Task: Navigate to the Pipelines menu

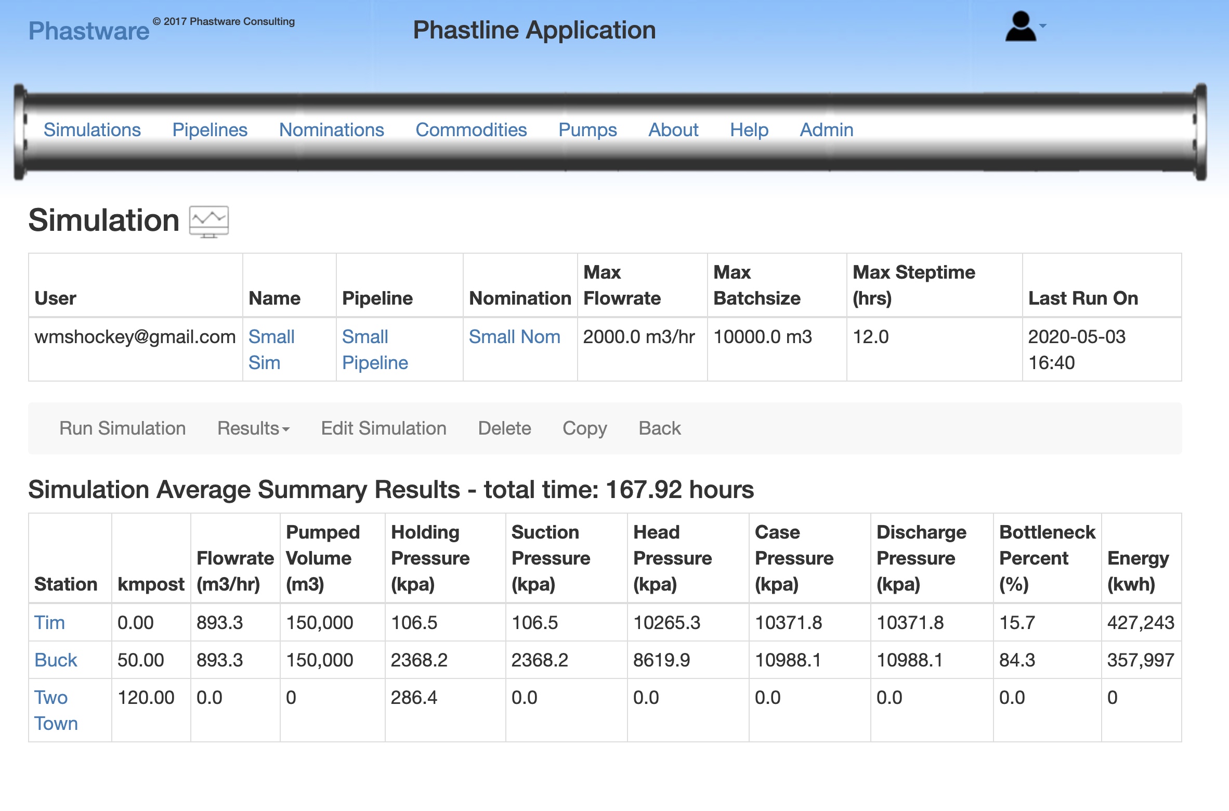Action: (210, 130)
